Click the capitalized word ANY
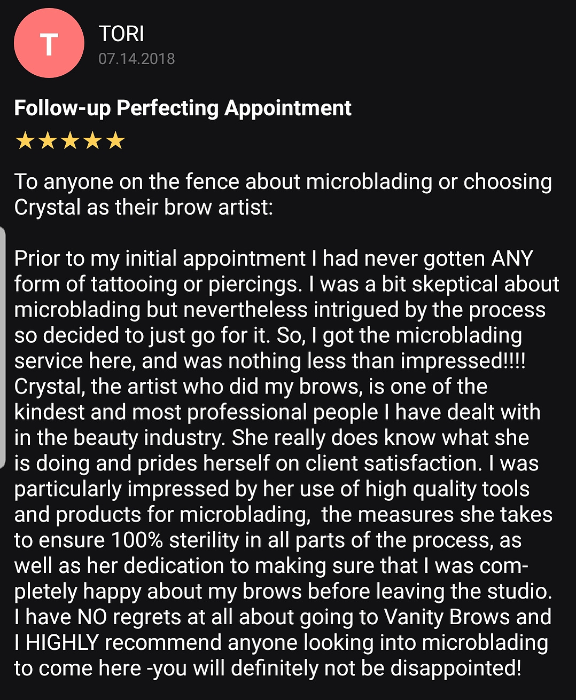 click(x=512, y=258)
